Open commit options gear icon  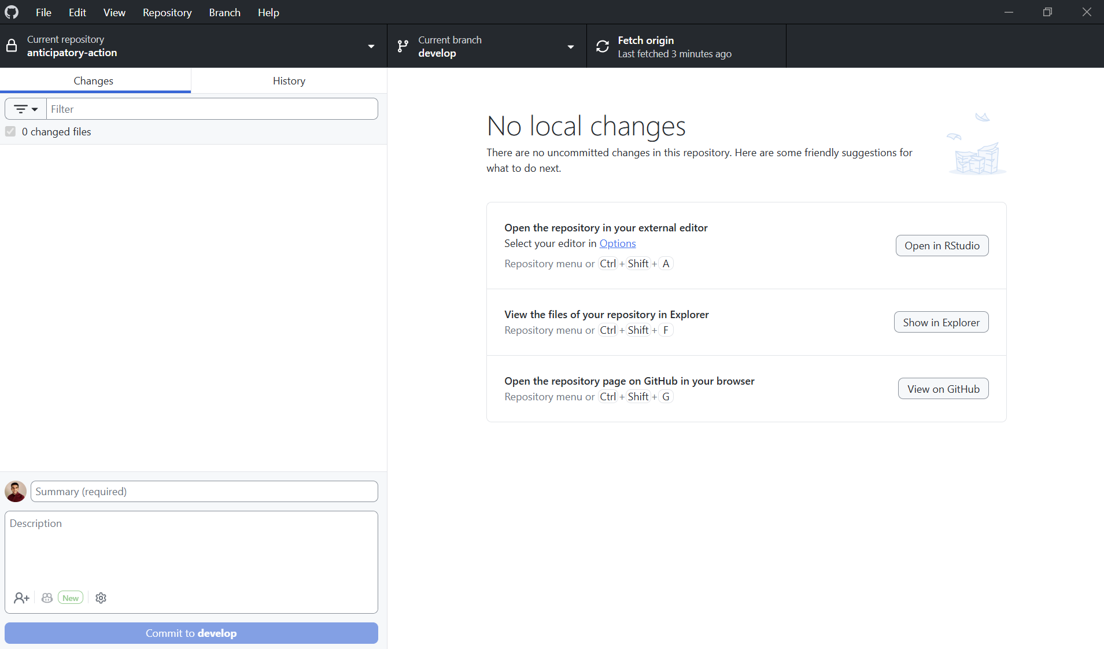click(x=101, y=598)
